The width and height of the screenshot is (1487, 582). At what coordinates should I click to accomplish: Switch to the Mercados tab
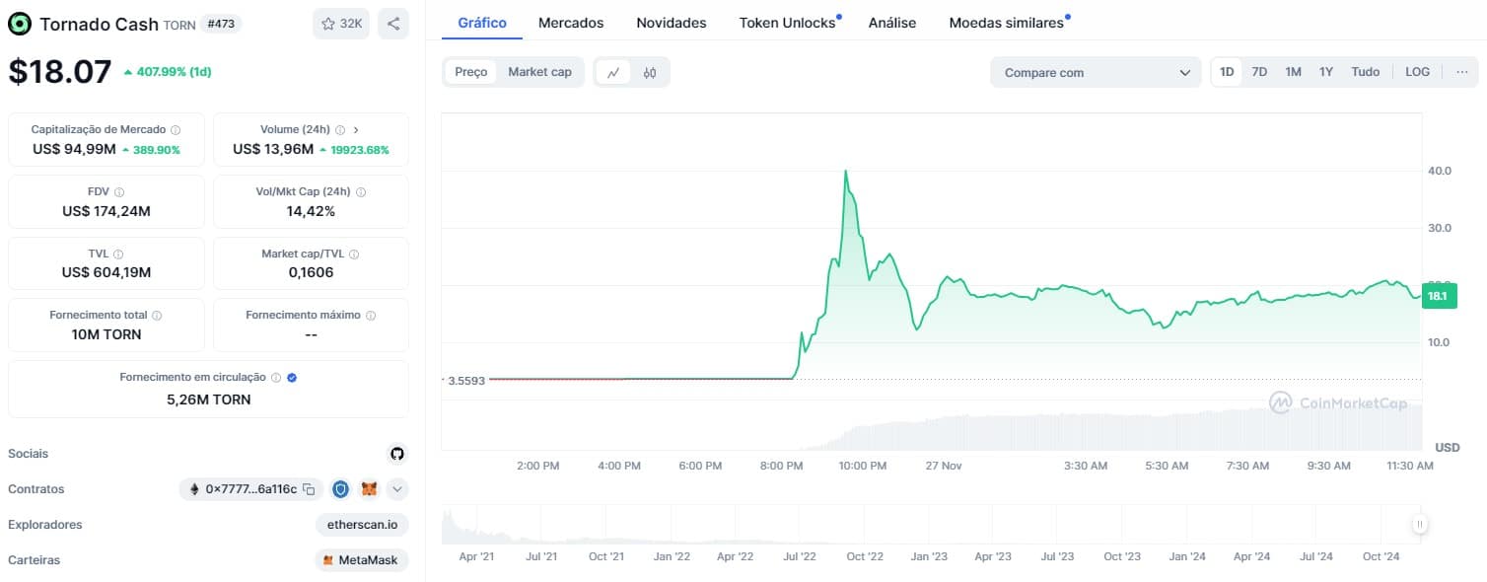pos(571,22)
